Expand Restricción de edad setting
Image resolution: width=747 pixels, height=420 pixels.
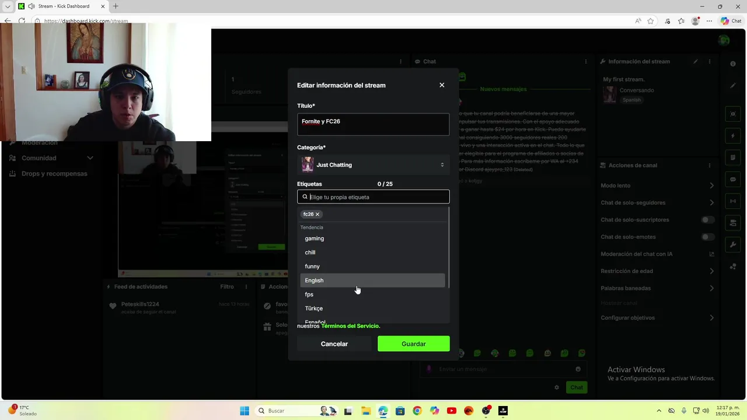click(x=711, y=271)
